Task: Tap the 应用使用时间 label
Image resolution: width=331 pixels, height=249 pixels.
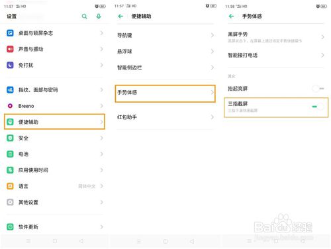Action: (33, 170)
